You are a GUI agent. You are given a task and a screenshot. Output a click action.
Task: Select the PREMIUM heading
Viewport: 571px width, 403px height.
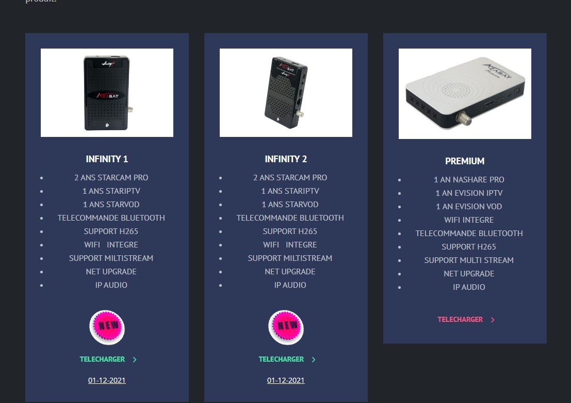click(x=465, y=161)
